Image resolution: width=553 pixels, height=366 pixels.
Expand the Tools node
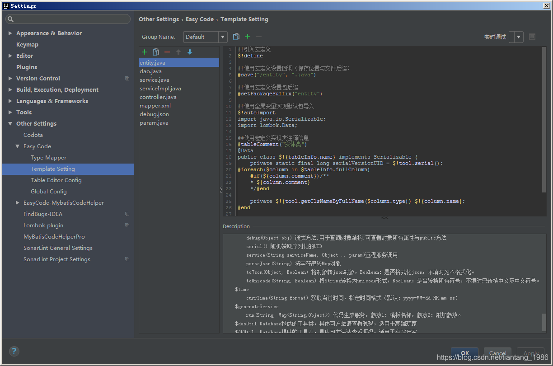point(10,113)
